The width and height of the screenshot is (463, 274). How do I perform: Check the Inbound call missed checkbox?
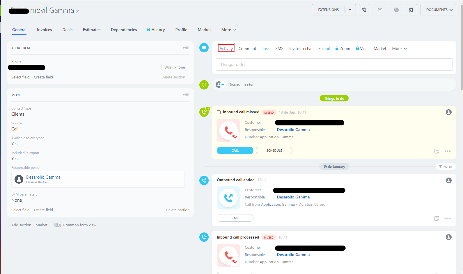pos(219,112)
